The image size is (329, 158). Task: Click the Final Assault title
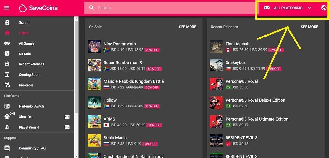point(237,44)
